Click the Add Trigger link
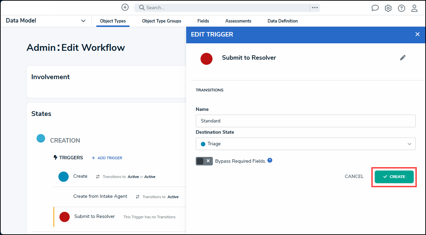 107,158
